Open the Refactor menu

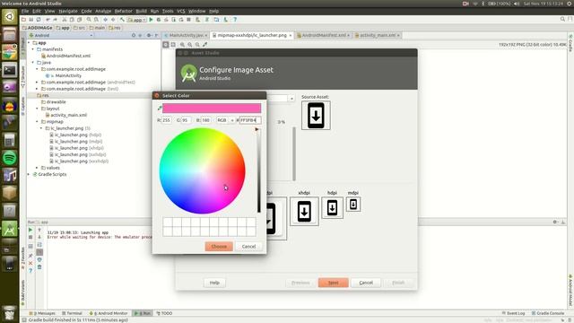pyautogui.click(x=124, y=11)
